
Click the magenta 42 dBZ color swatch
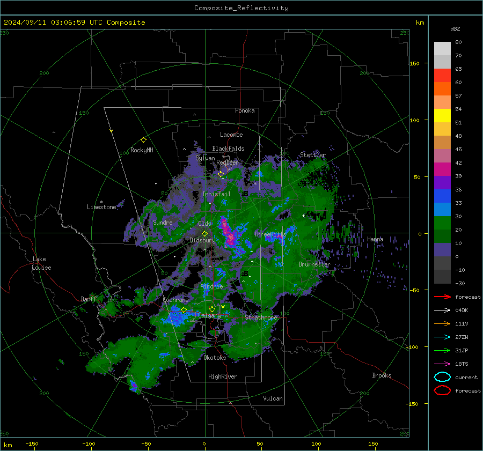[442, 169]
